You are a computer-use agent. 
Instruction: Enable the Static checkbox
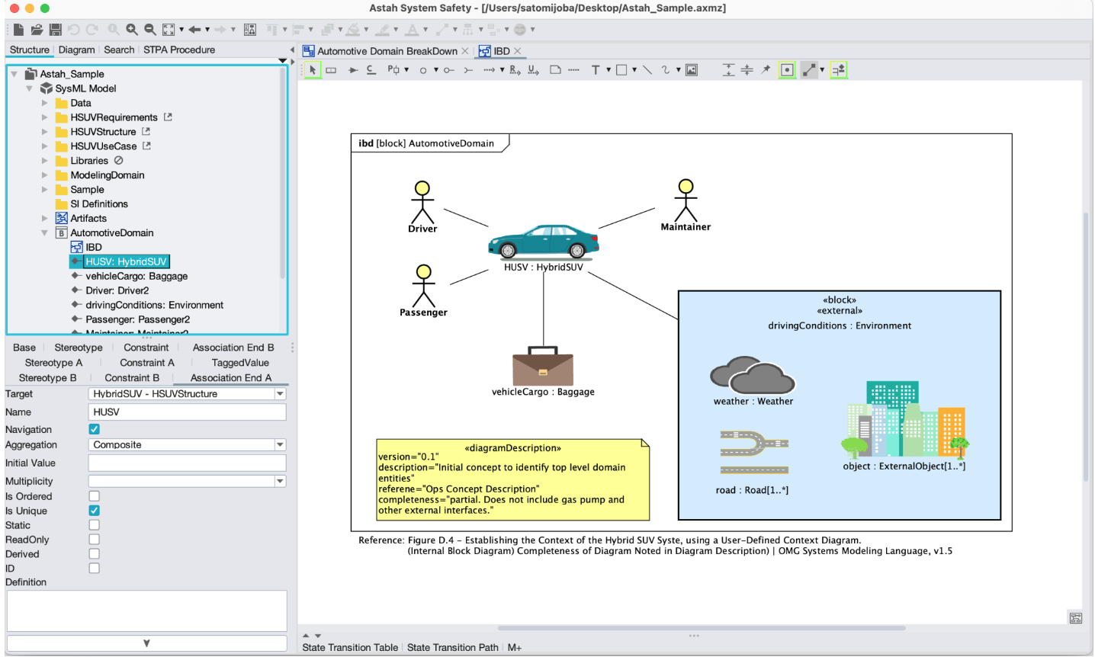93,524
